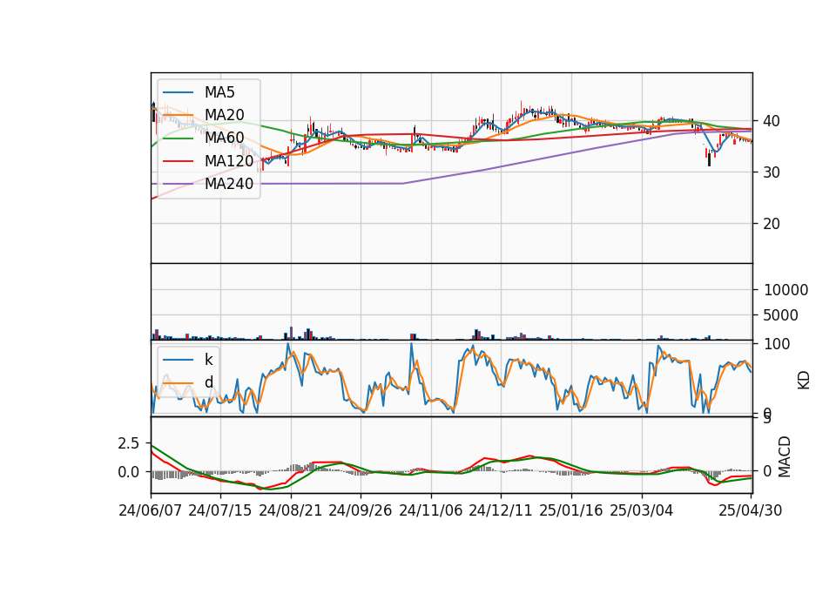
Task: Click the price axis value 20
Action: coord(772,224)
